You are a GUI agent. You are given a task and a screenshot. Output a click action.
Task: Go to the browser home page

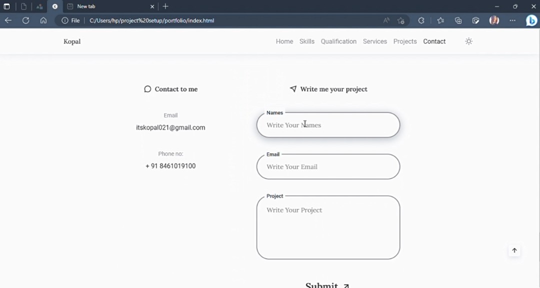(x=43, y=20)
